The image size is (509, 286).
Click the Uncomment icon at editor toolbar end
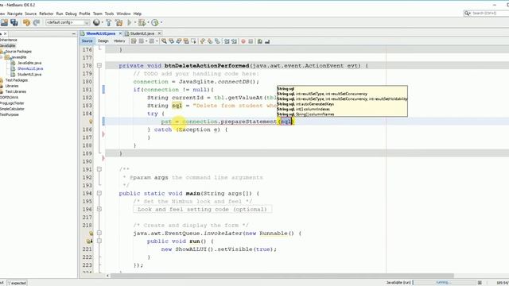(267, 41)
